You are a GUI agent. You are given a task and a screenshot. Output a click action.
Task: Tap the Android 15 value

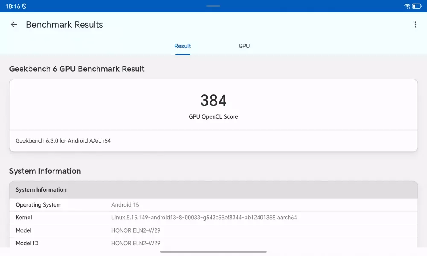[125, 205]
